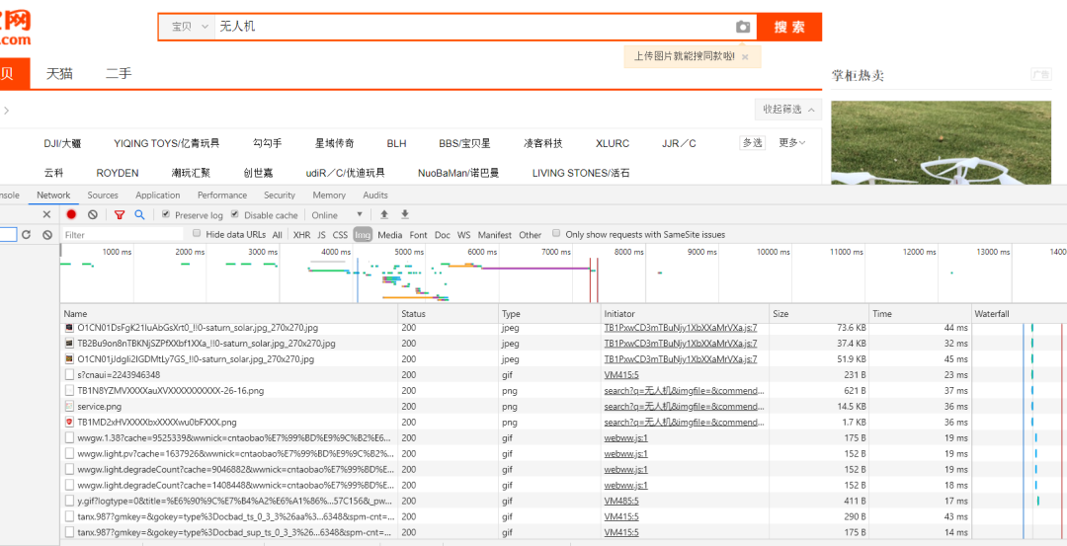Click the red record network log button

coord(71,214)
